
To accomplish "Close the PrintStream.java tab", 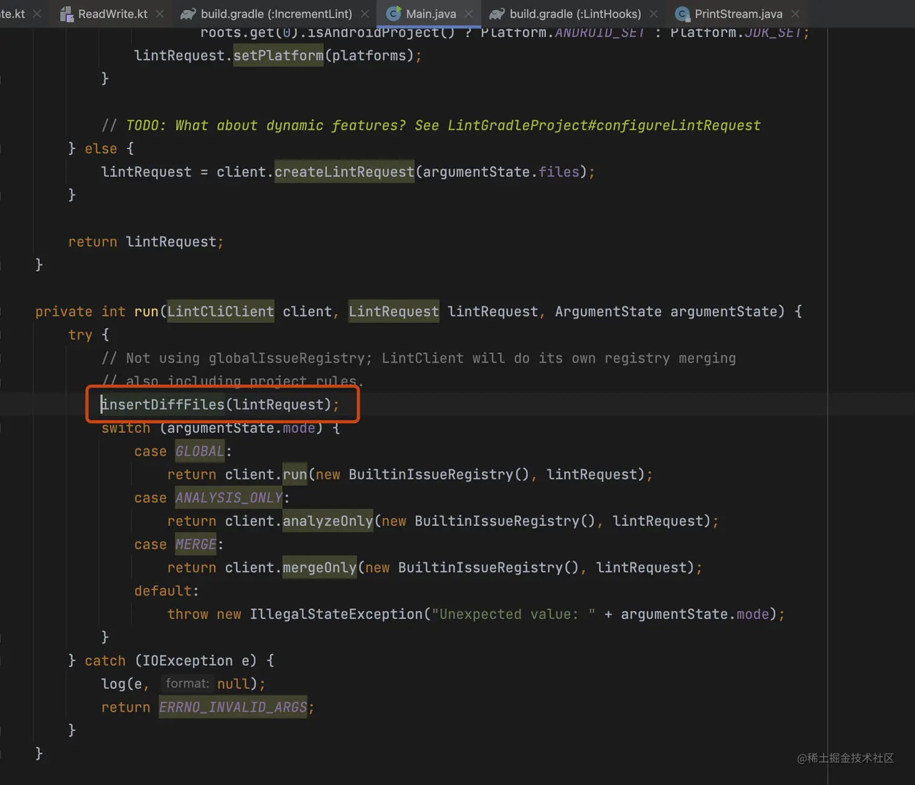I will click(x=795, y=14).
